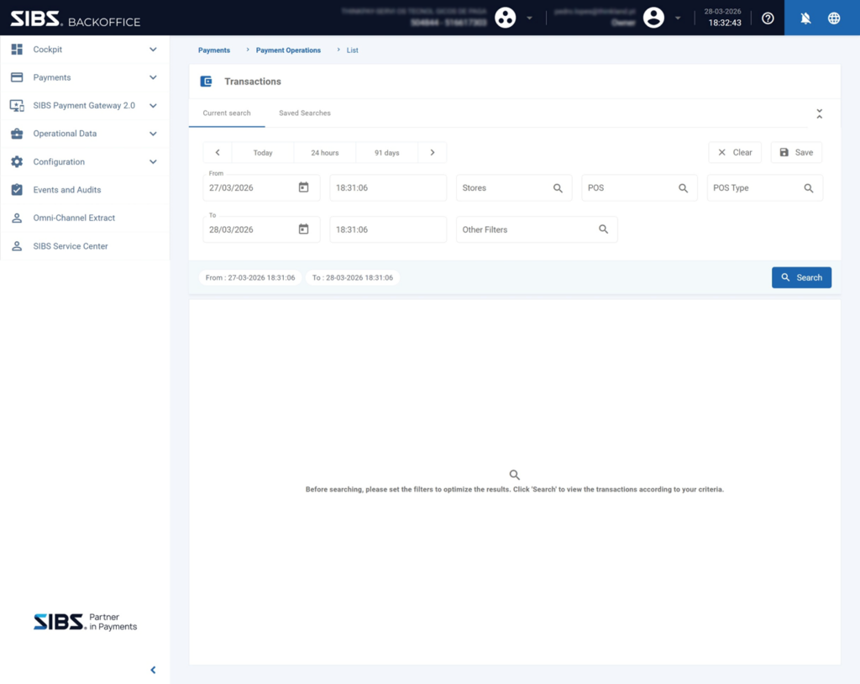Clear the current search filters
860x684 pixels.
click(x=735, y=152)
